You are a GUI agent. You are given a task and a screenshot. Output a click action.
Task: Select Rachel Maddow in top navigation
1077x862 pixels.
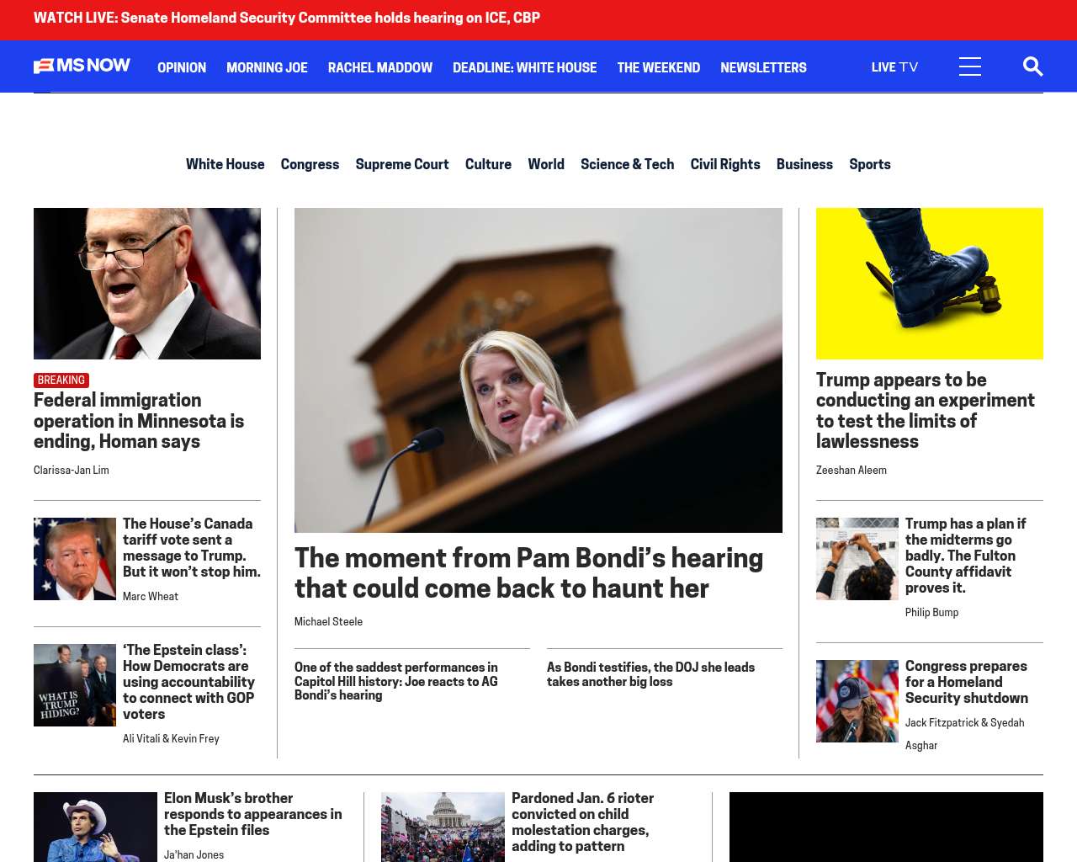pos(380,67)
